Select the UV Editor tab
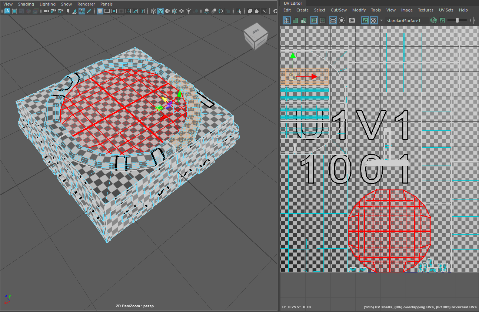479x312 pixels. (293, 3)
